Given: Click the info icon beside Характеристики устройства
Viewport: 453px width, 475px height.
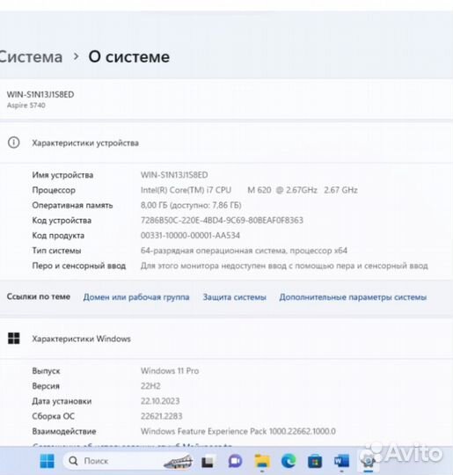Looking at the screenshot, I should [x=14, y=142].
